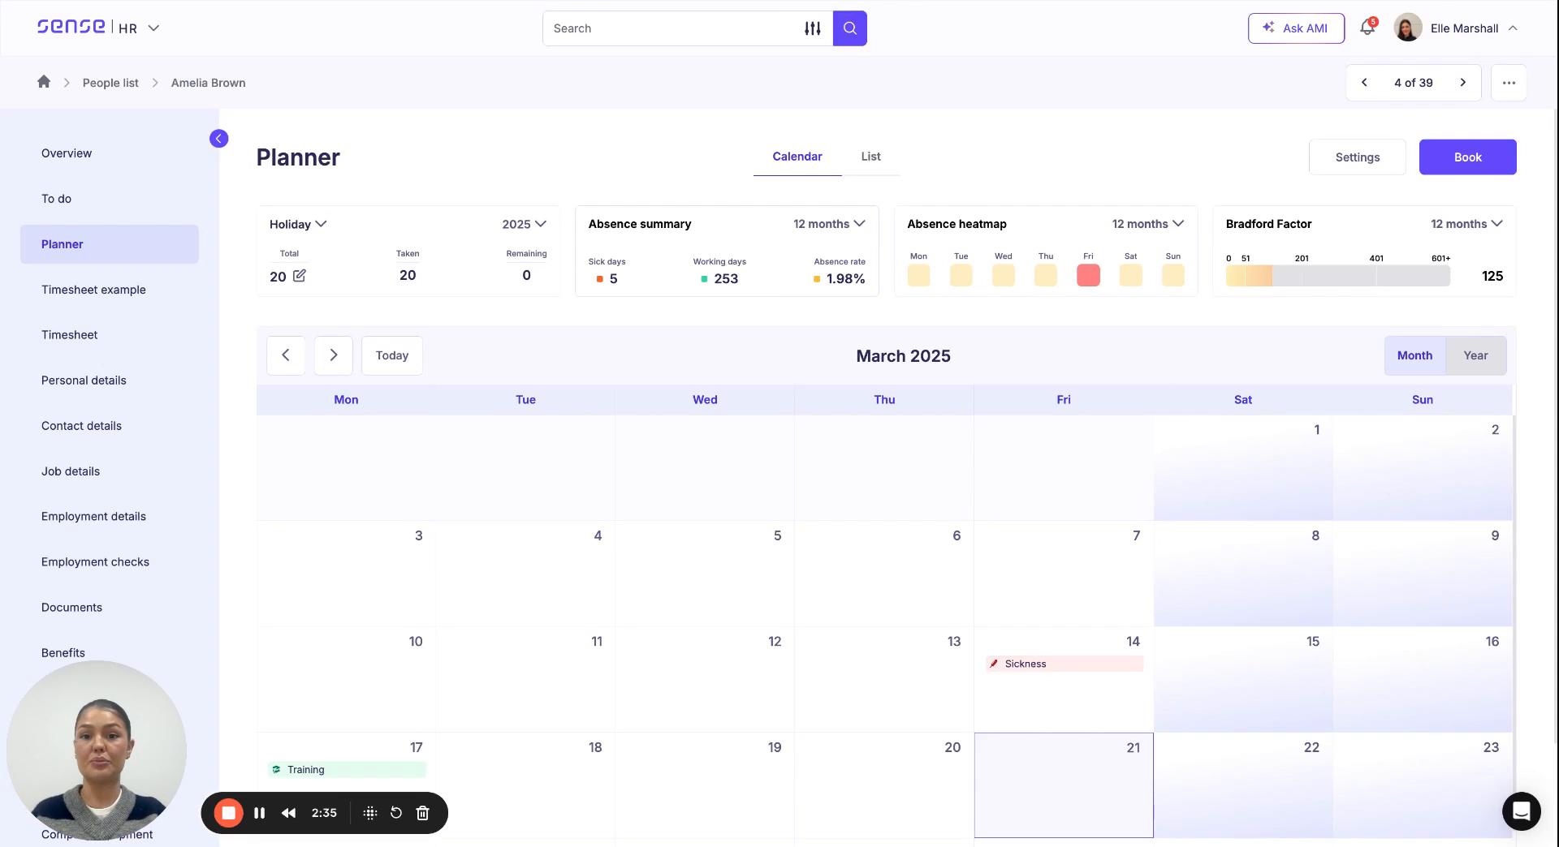
Task: Collapse the left sidebar panel
Action: (218, 138)
